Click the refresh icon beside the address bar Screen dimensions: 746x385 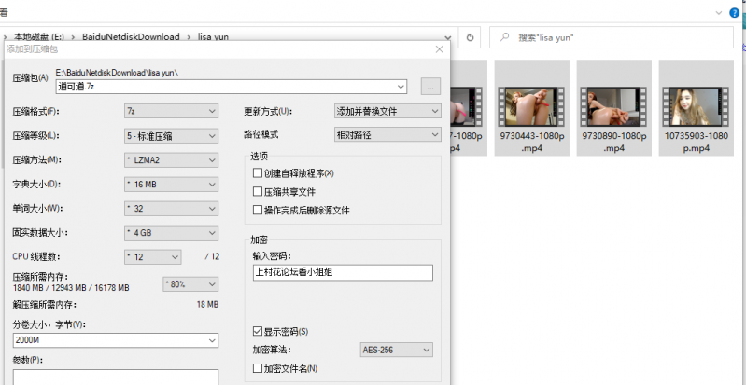point(471,37)
